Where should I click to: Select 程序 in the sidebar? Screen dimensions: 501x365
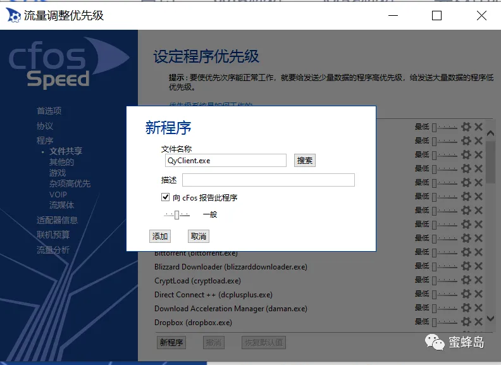tap(45, 140)
